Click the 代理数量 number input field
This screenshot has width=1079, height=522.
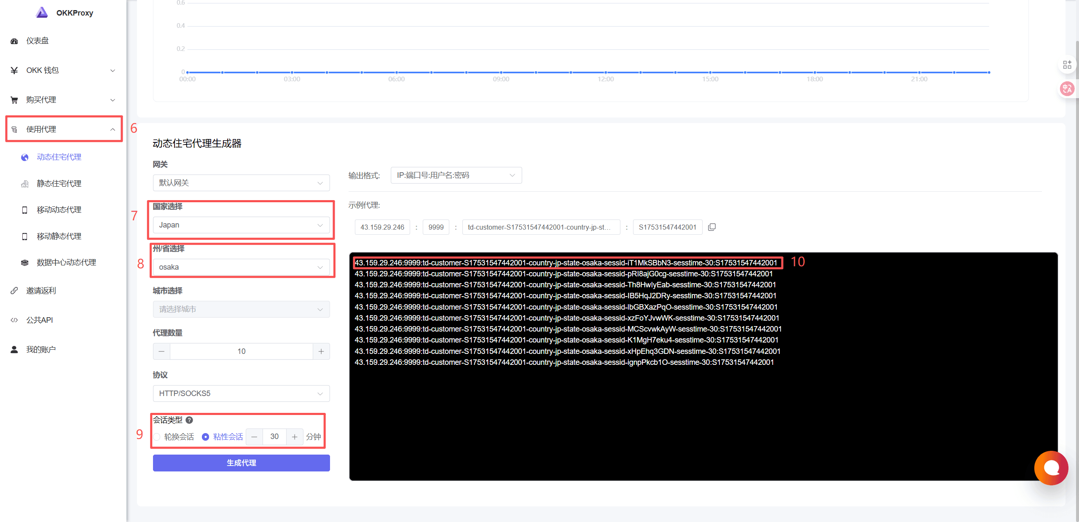coord(241,351)
